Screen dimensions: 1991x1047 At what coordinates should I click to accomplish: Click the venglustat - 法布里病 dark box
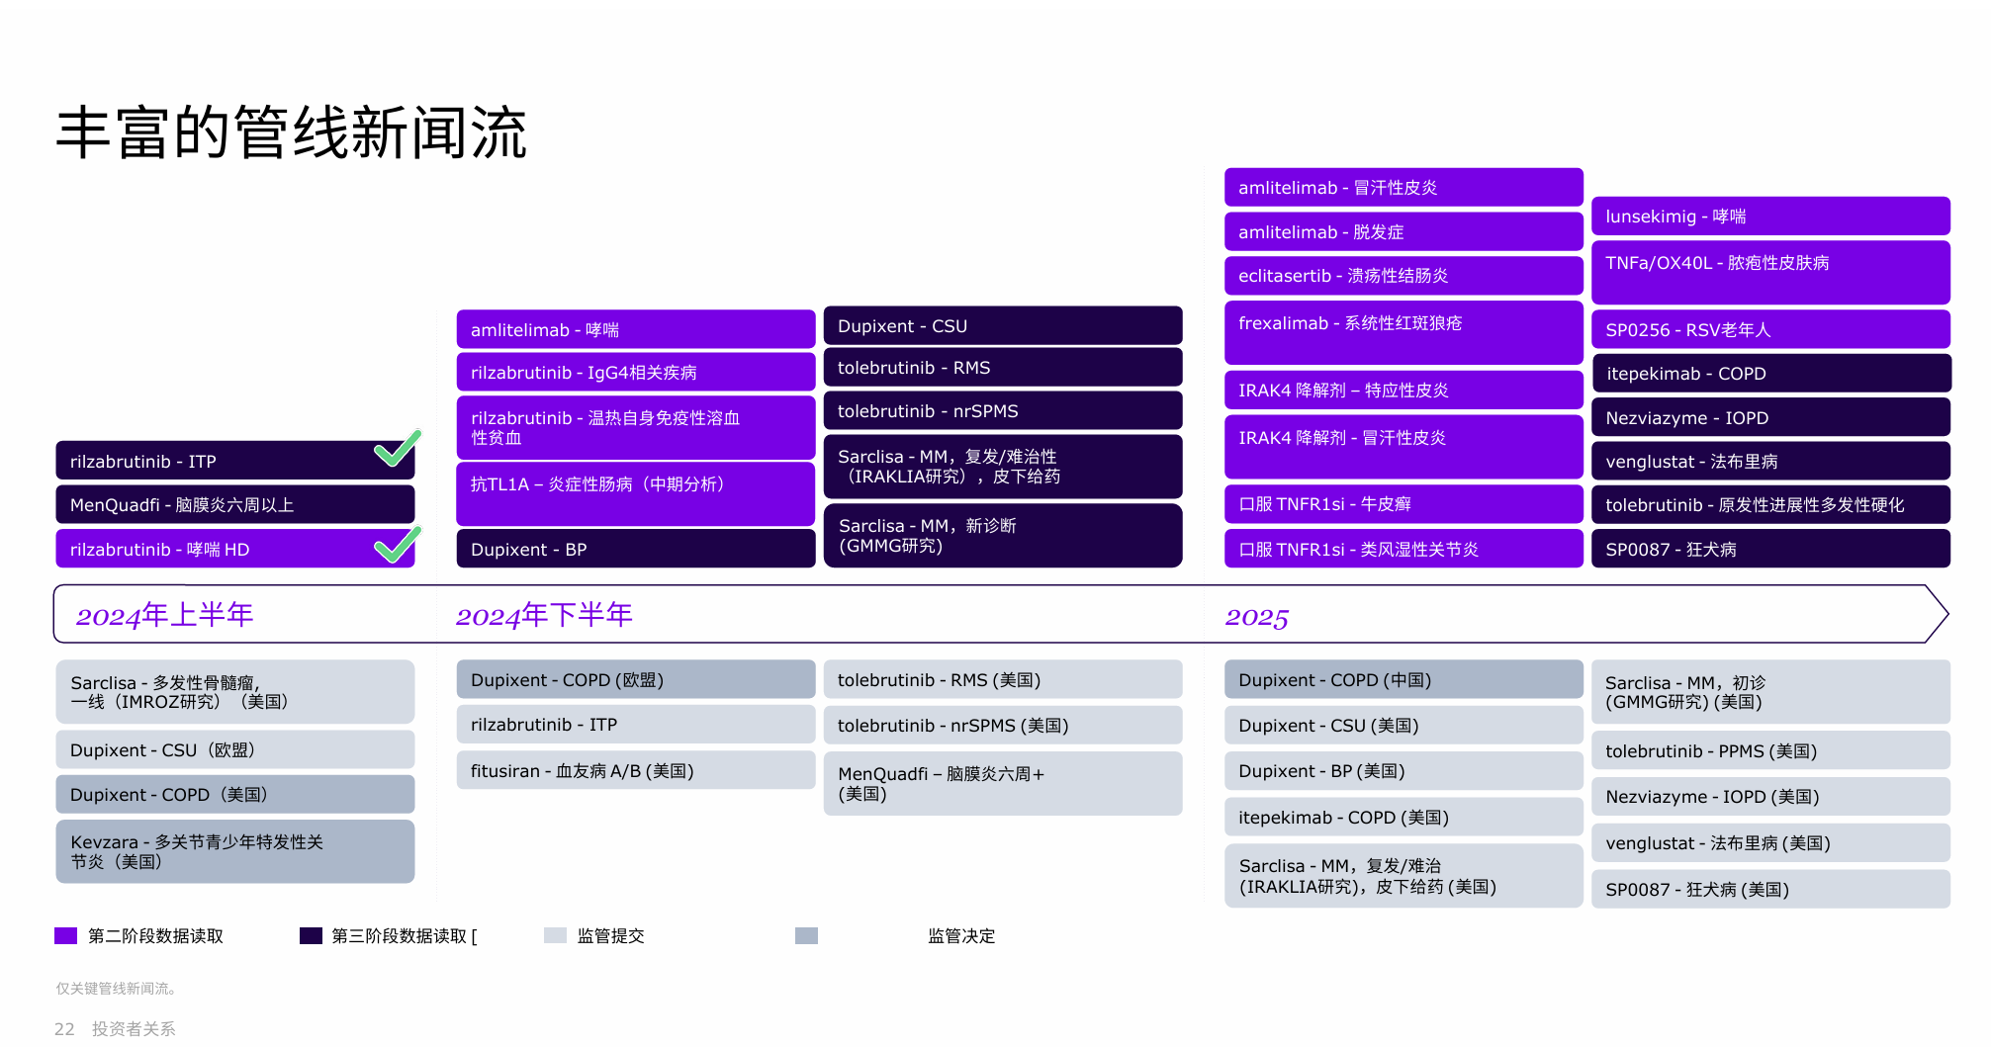1770,461
